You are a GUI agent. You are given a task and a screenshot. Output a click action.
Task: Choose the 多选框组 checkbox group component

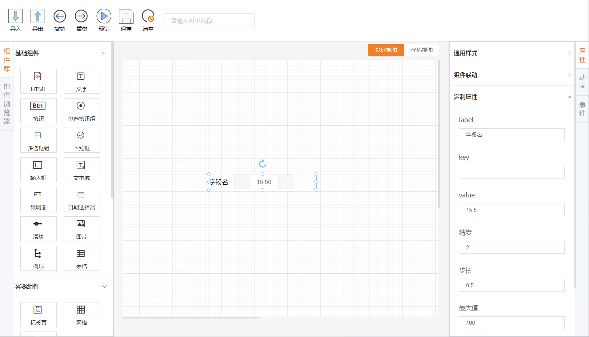tap(39, 140)
